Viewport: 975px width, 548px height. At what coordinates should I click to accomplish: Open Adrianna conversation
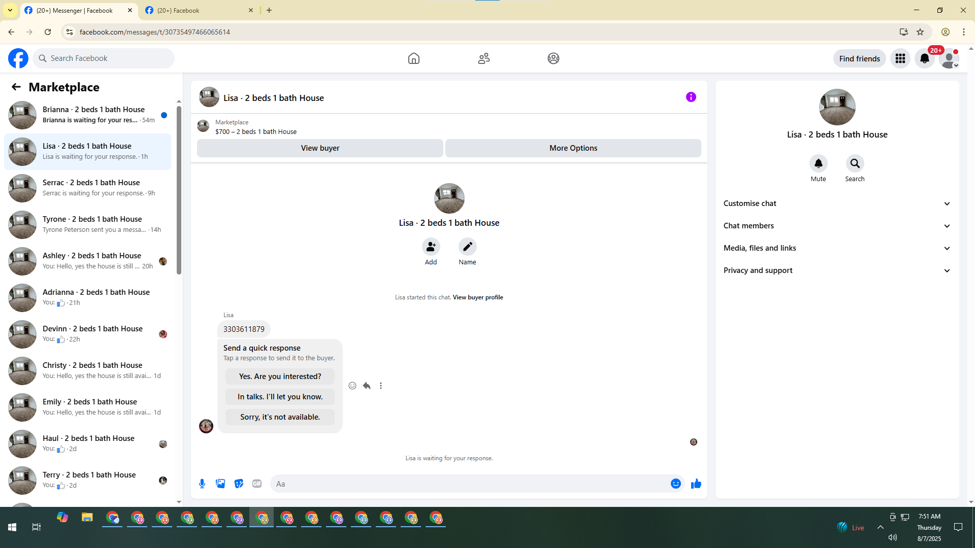(87, 298)
